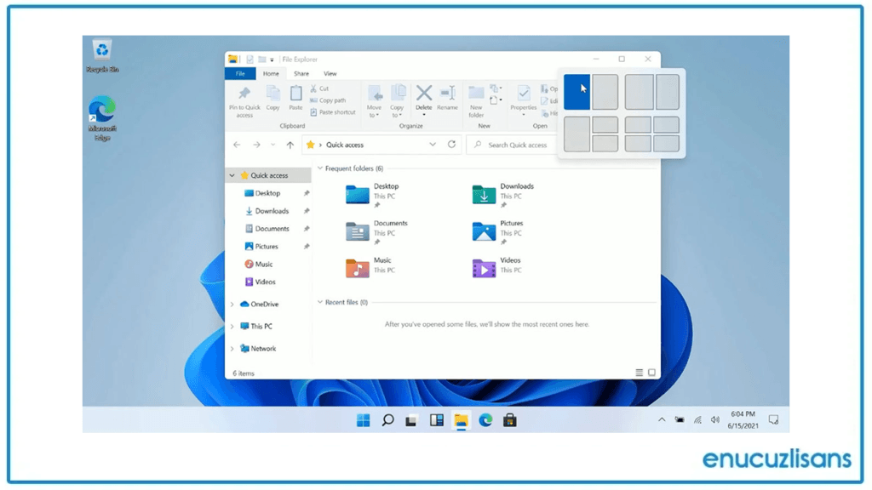The image size is (872, 490).
Task: Switch to the Share ribbon tab
Action: pyautogui.click(x=301, y=74)
